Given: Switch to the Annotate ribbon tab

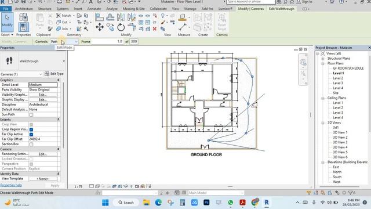Looking at the screenshot, I should (x=94, y=9).
